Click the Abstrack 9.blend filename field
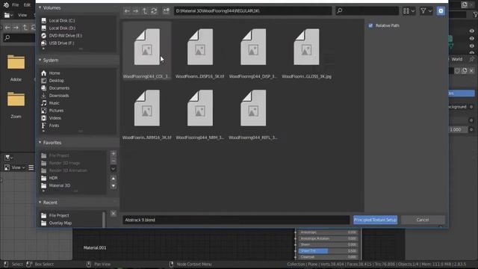Viewport: 478px width, 269px height. (236, 220)
